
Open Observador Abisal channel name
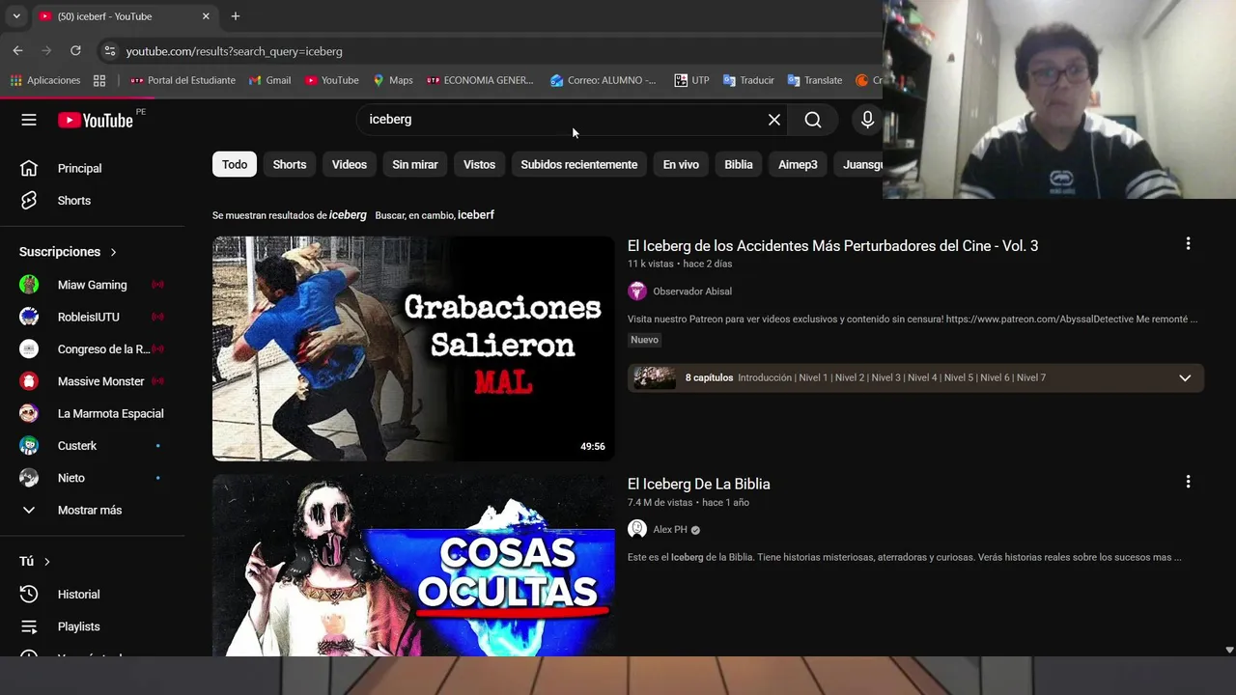pos(692,292)
